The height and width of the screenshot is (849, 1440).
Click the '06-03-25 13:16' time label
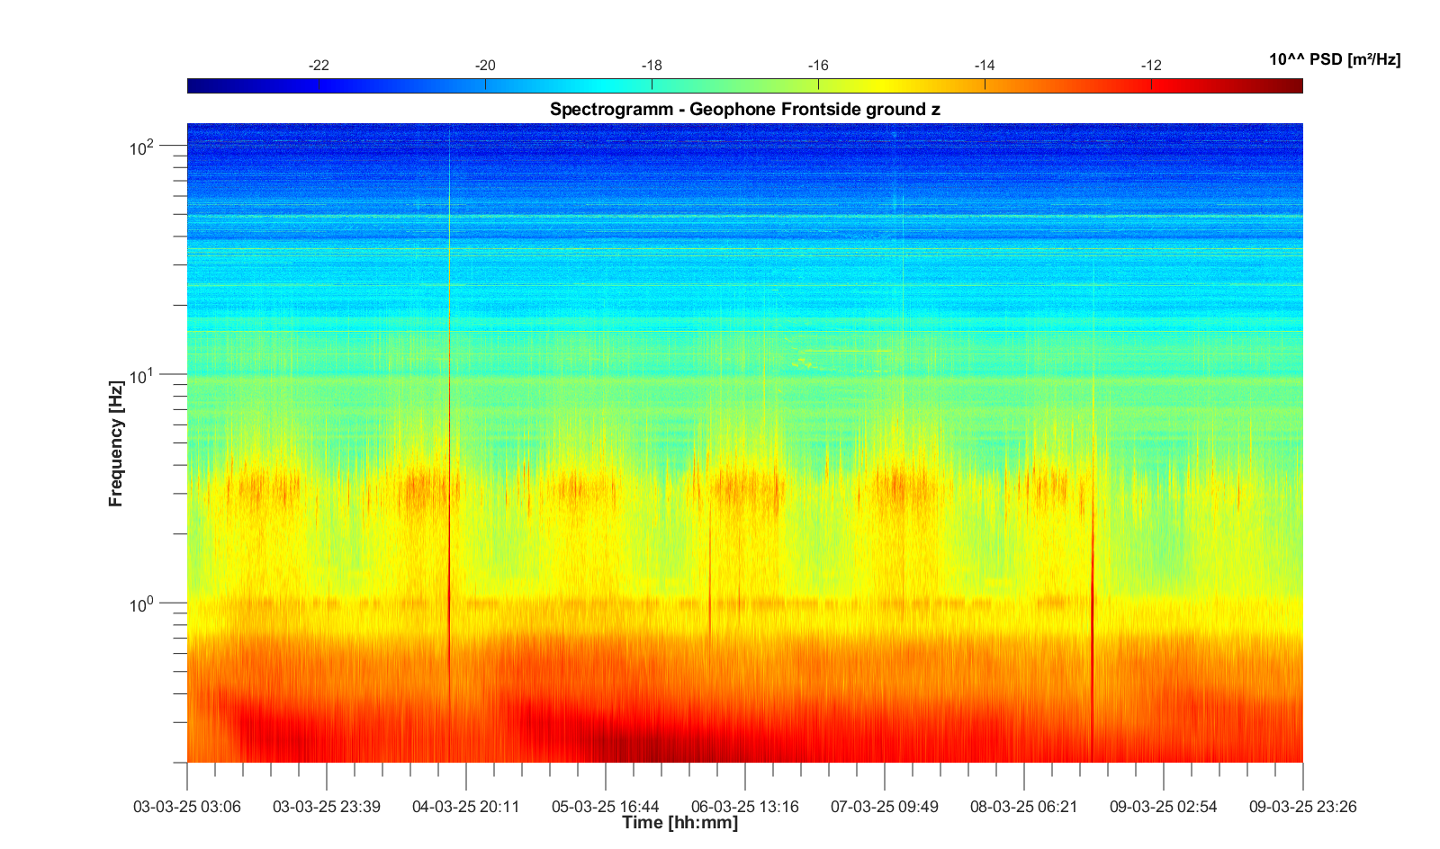(745, 807)
